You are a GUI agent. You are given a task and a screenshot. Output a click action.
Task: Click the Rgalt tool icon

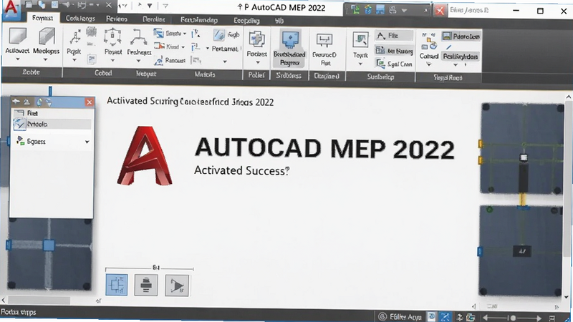coord(74,39)
